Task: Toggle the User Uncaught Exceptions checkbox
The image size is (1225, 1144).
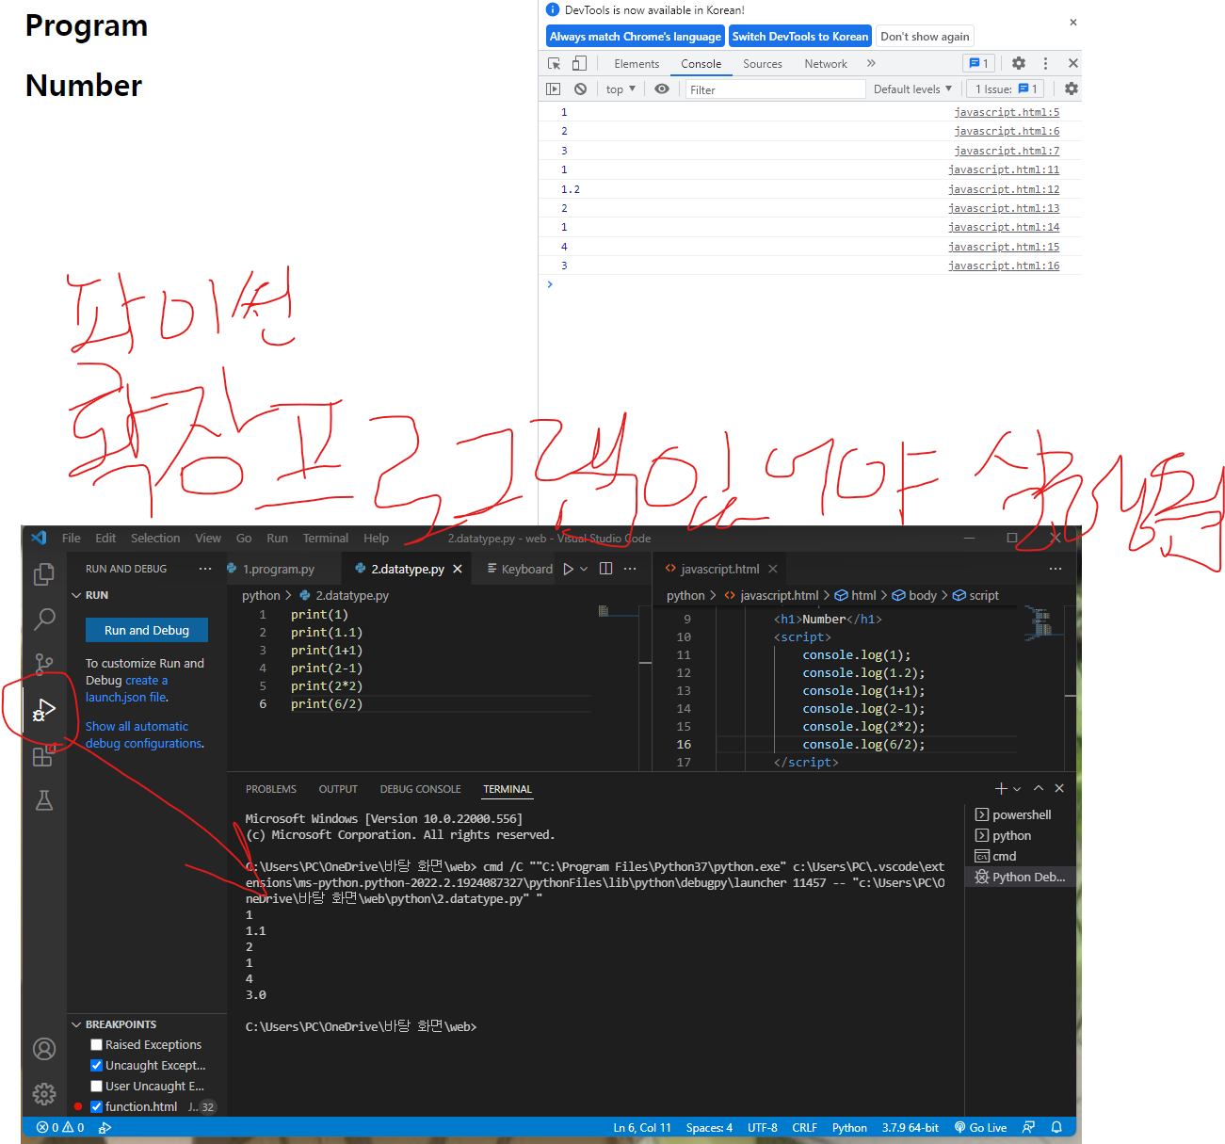Action: [x=96, y=1086]
